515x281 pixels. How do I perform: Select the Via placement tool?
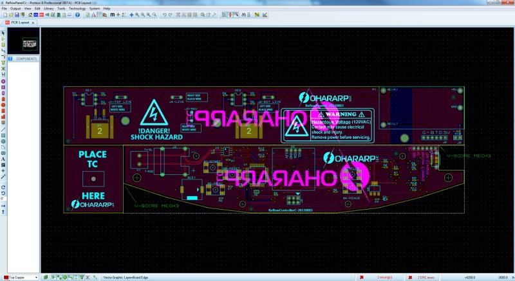(3, 57)
